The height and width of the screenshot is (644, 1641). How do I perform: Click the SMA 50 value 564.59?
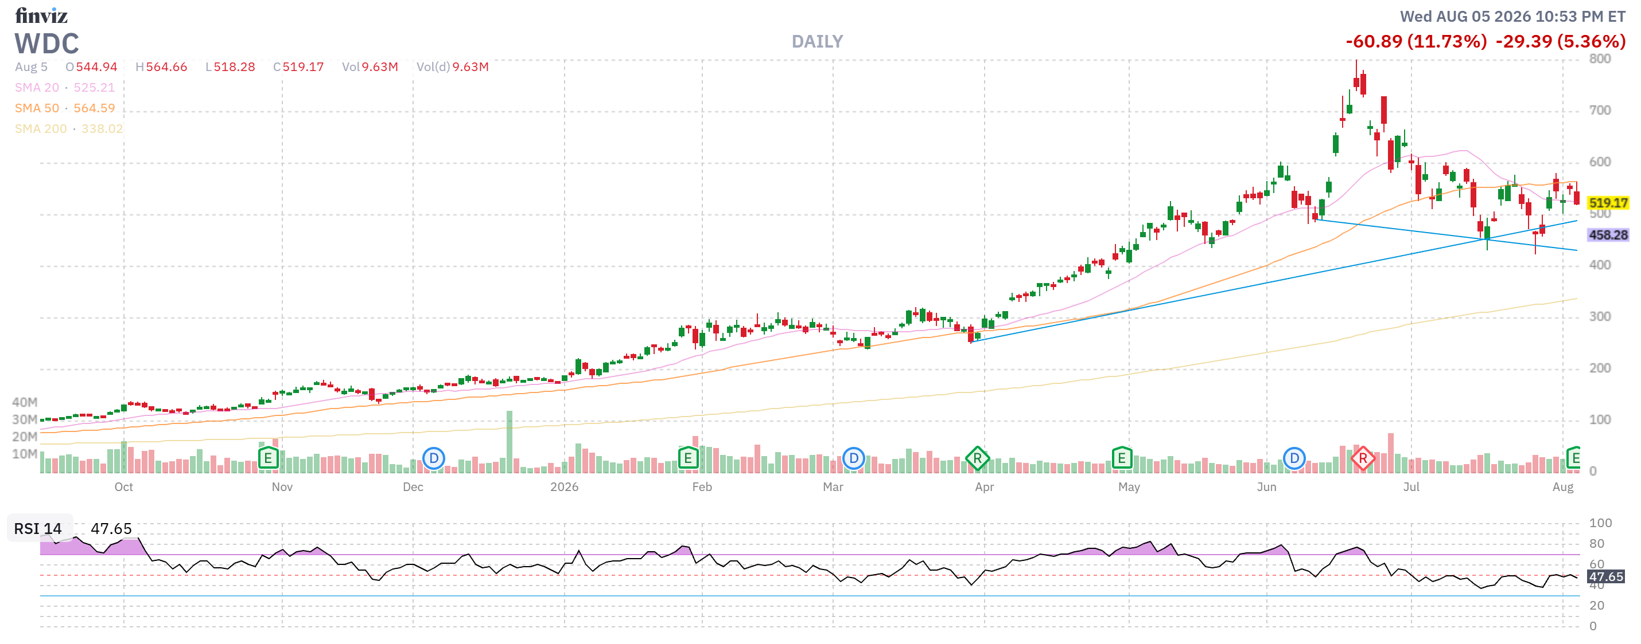tap(94, 108)
